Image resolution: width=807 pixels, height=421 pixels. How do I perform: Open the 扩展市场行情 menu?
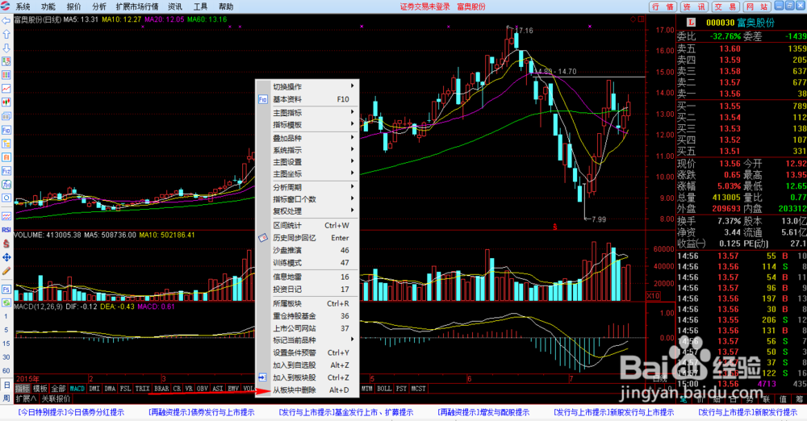(x=137, y=6)
